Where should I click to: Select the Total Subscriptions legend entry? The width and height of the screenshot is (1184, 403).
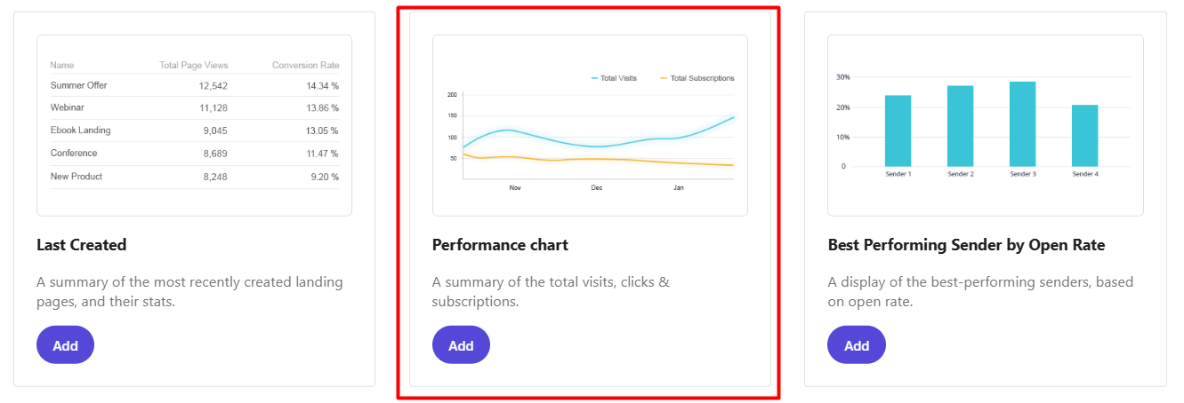pos(697,78)
